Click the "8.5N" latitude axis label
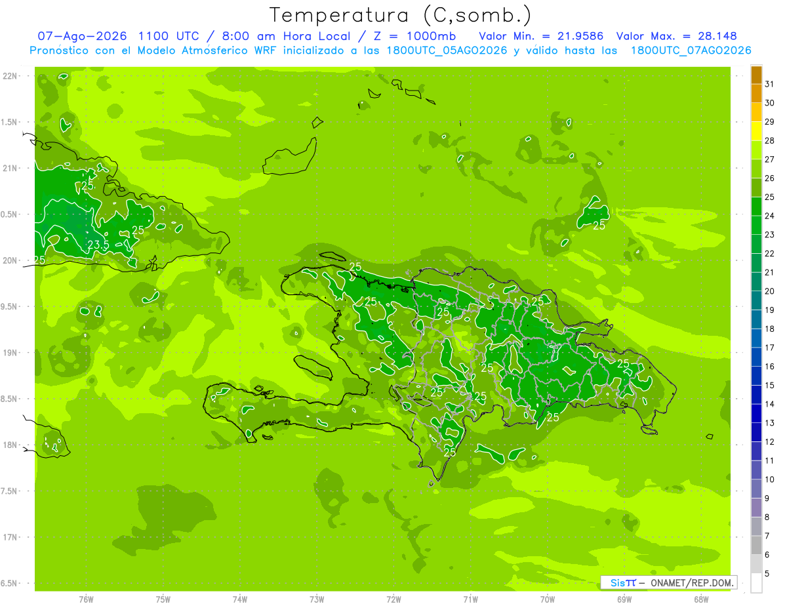The height and width of the screenshot is (608, 787). click(x=10, y=399)
